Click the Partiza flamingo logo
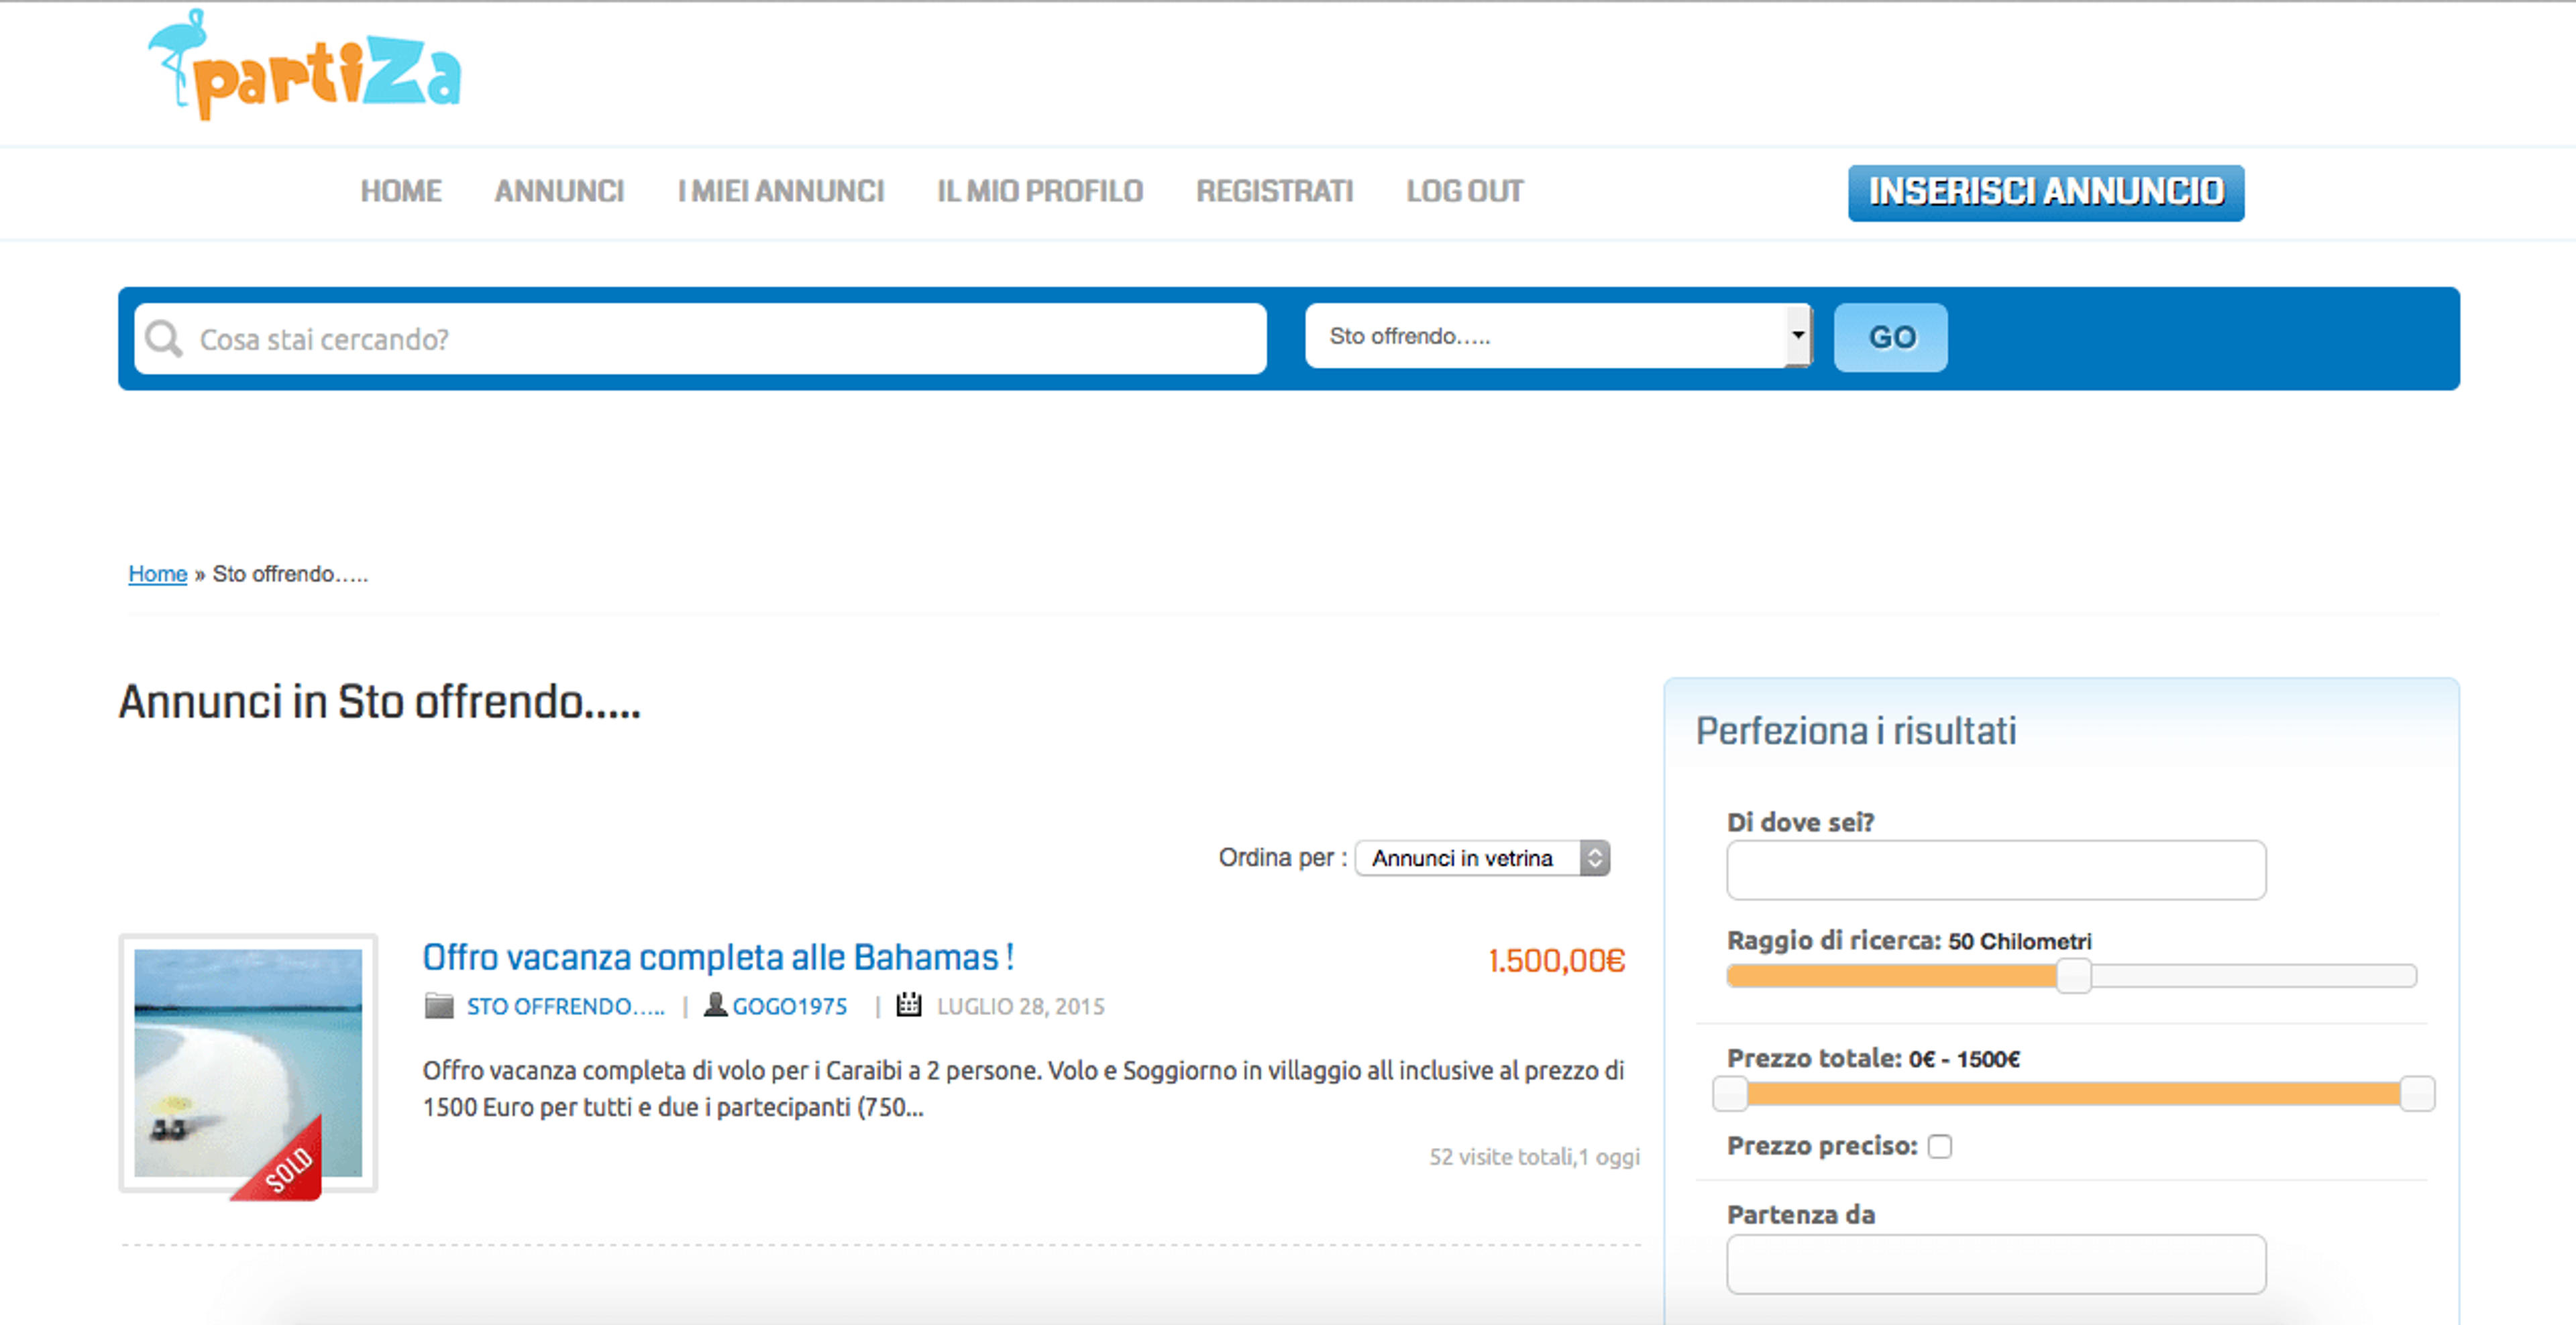Image resolution: width=2576 pixels, height=1325 pixels. pyautogui.click(x=304, y=66)
